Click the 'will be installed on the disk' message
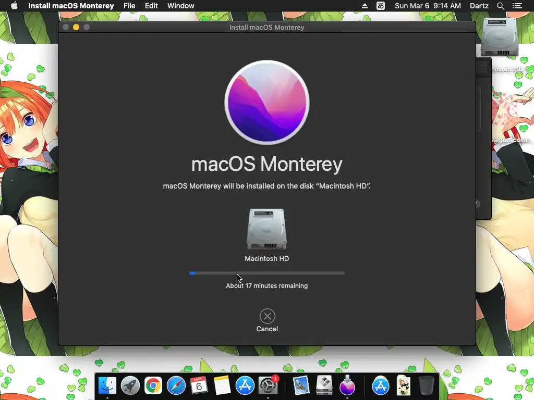 click(266, 186)
